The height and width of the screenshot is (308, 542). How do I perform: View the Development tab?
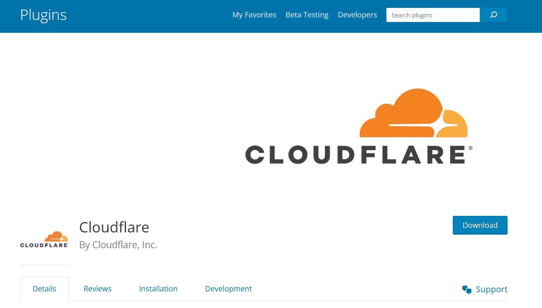pyautogui.click(x=228, y=289)
